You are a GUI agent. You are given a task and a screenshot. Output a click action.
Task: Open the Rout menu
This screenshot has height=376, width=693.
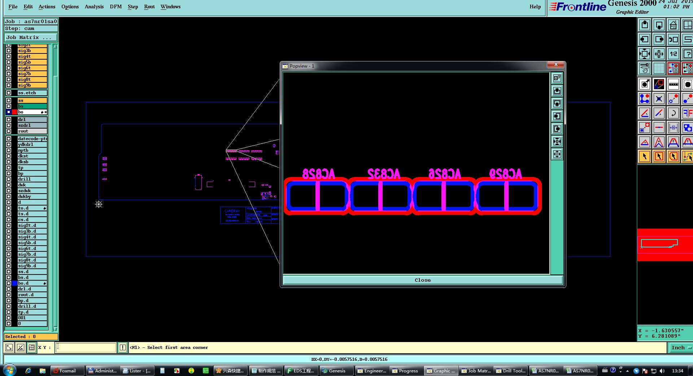[x=149, y=7]
